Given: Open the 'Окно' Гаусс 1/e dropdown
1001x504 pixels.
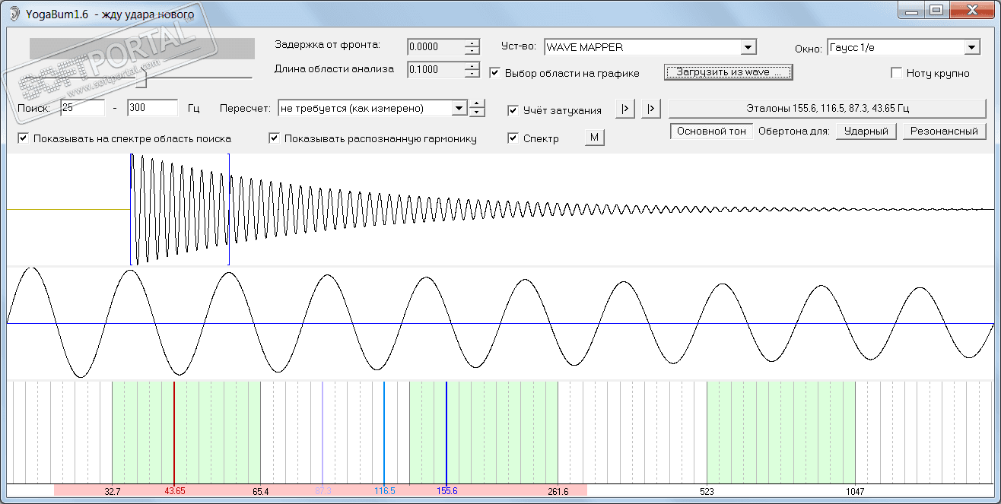Looking at the screenshot, I should point(971,47).
